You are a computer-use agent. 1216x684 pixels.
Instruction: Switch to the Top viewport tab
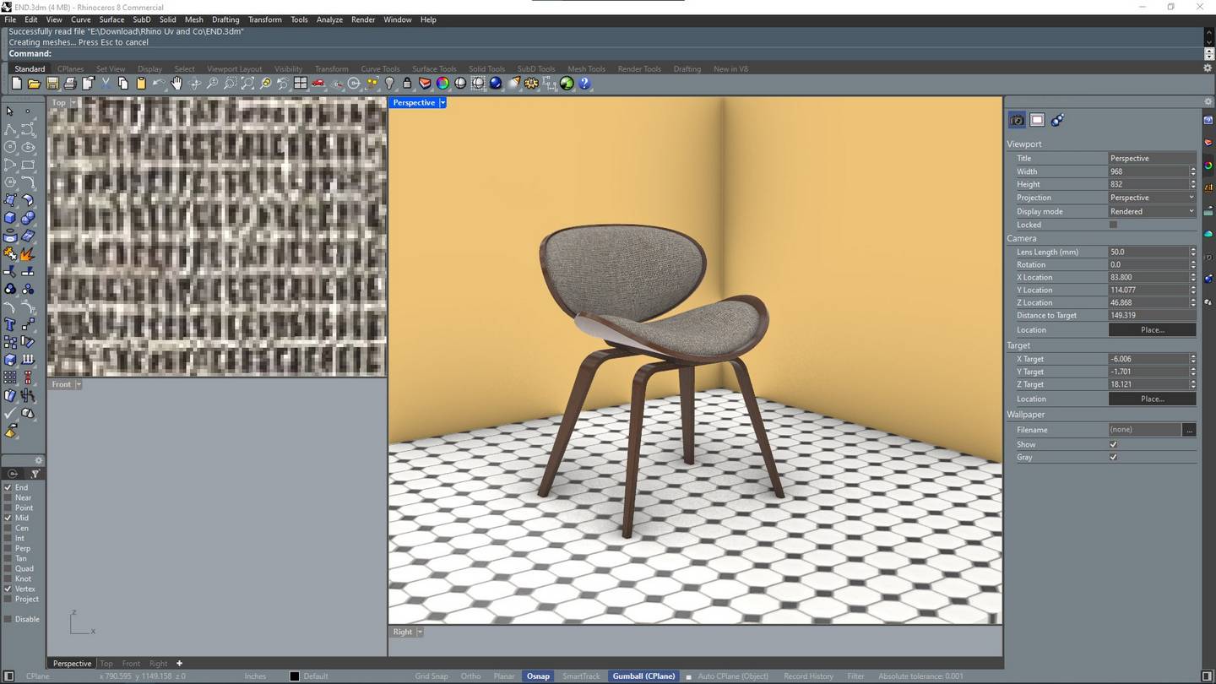tap(106, 663)
